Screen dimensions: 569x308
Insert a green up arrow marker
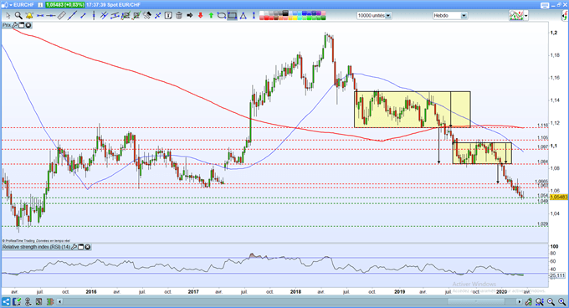(x=211, y=15)
